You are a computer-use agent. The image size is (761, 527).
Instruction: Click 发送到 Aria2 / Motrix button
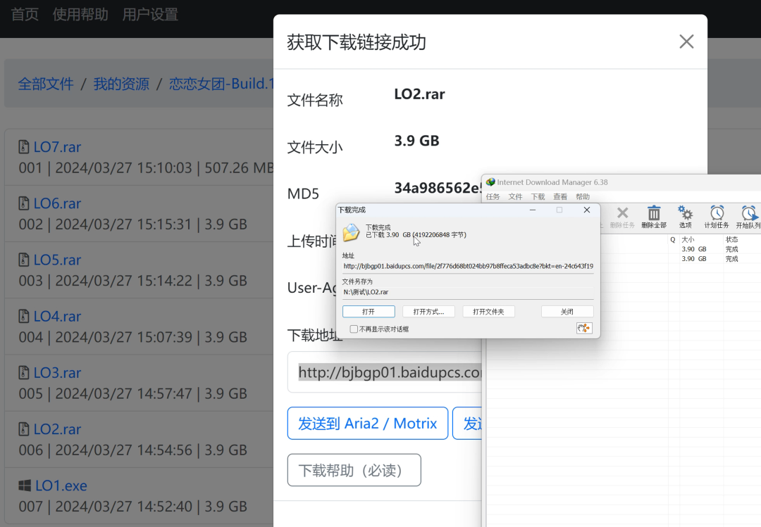(x=367, y=424)
